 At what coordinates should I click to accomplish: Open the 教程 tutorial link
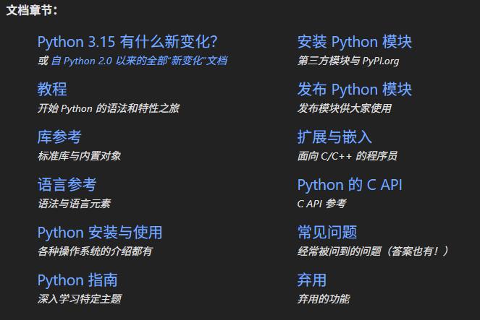[52, 89]
